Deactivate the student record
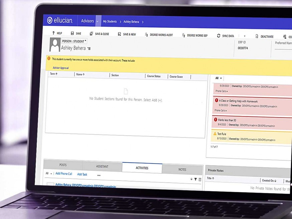The height and width of the screenshot is (219, 292). [264, 37]
